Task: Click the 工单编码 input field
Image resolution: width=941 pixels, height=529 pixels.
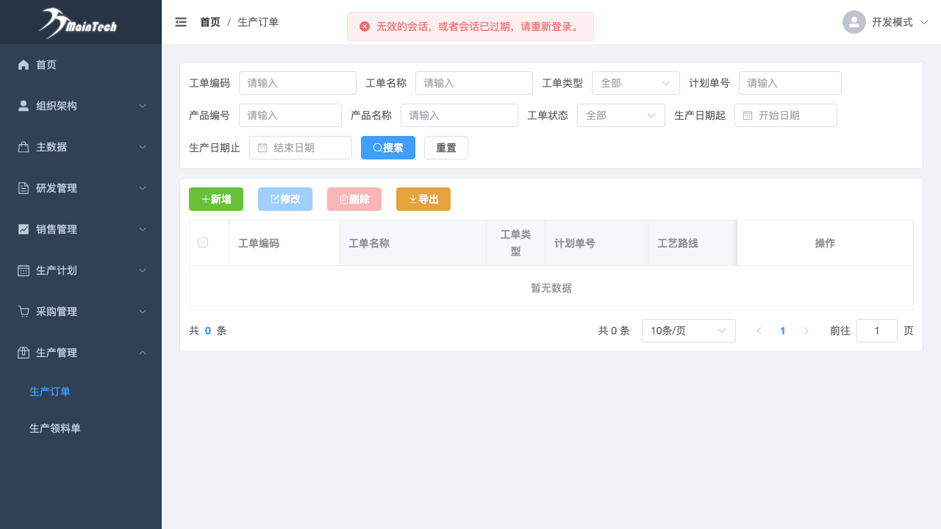Action: tap(297, 83)
